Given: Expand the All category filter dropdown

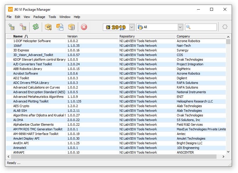Looking at the screenshot, I should 180,27.
